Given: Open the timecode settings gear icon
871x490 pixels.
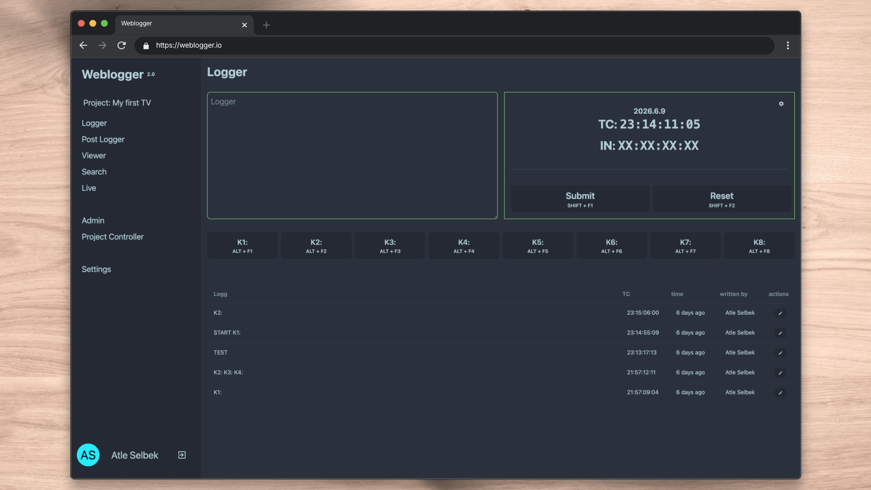Looking at the screenshot, I should pyautogui.click(x=781, y=104).
